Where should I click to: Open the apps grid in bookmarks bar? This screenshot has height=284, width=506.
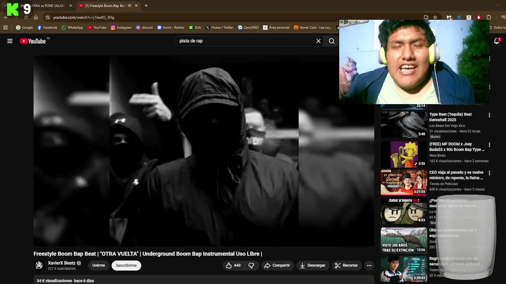[x=6, y=28]
